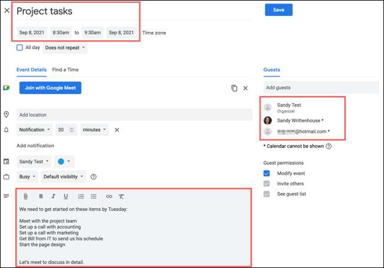Screen dimensions: 384x268
Task: Click the location pin icon
Action: (x=6, y=115)
